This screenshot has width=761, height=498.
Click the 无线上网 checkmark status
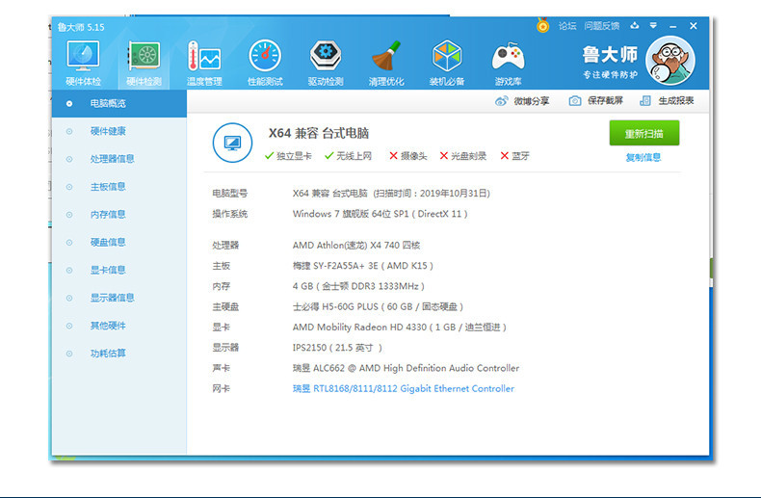[x=348, y=156]
